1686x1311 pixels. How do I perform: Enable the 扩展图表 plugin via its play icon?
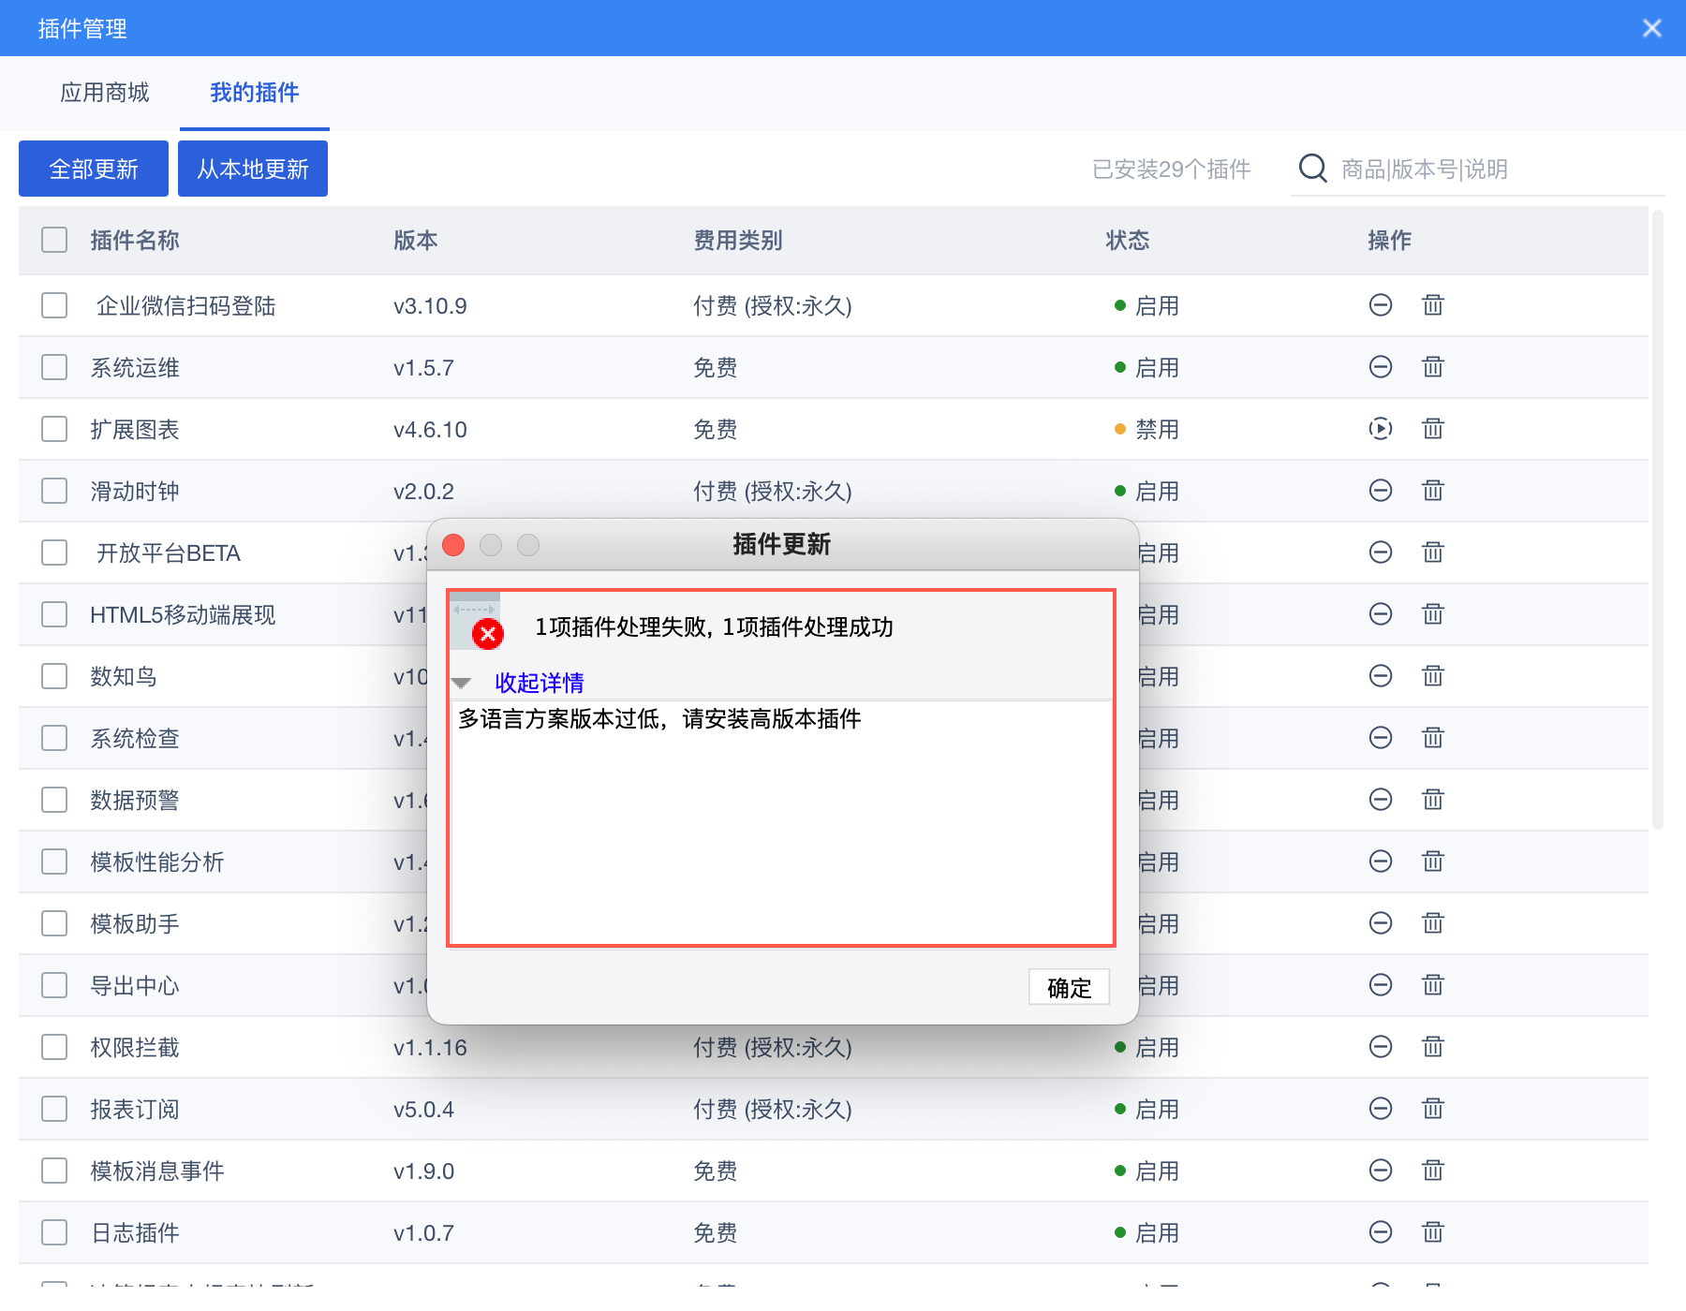(1381, 429)
